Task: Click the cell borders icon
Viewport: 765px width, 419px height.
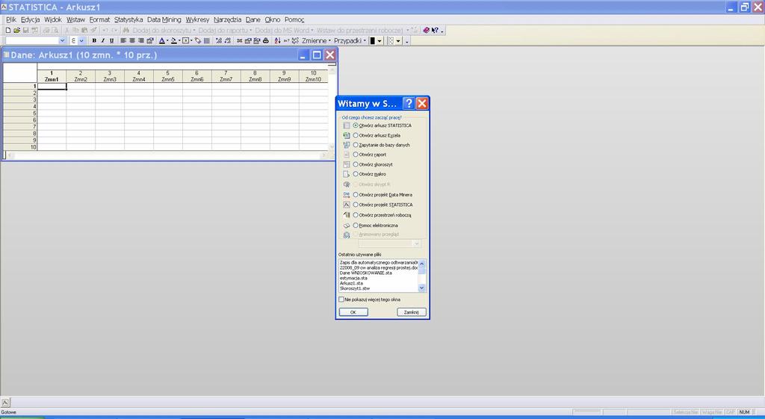Action: (186, 41)
